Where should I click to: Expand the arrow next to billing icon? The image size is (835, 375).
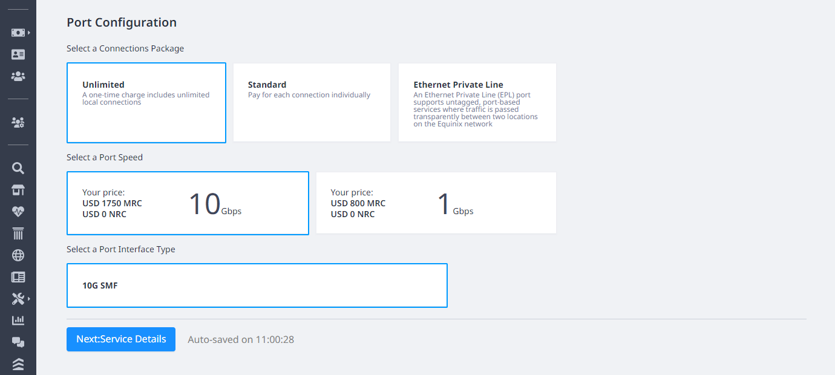[x=29, y=33]
